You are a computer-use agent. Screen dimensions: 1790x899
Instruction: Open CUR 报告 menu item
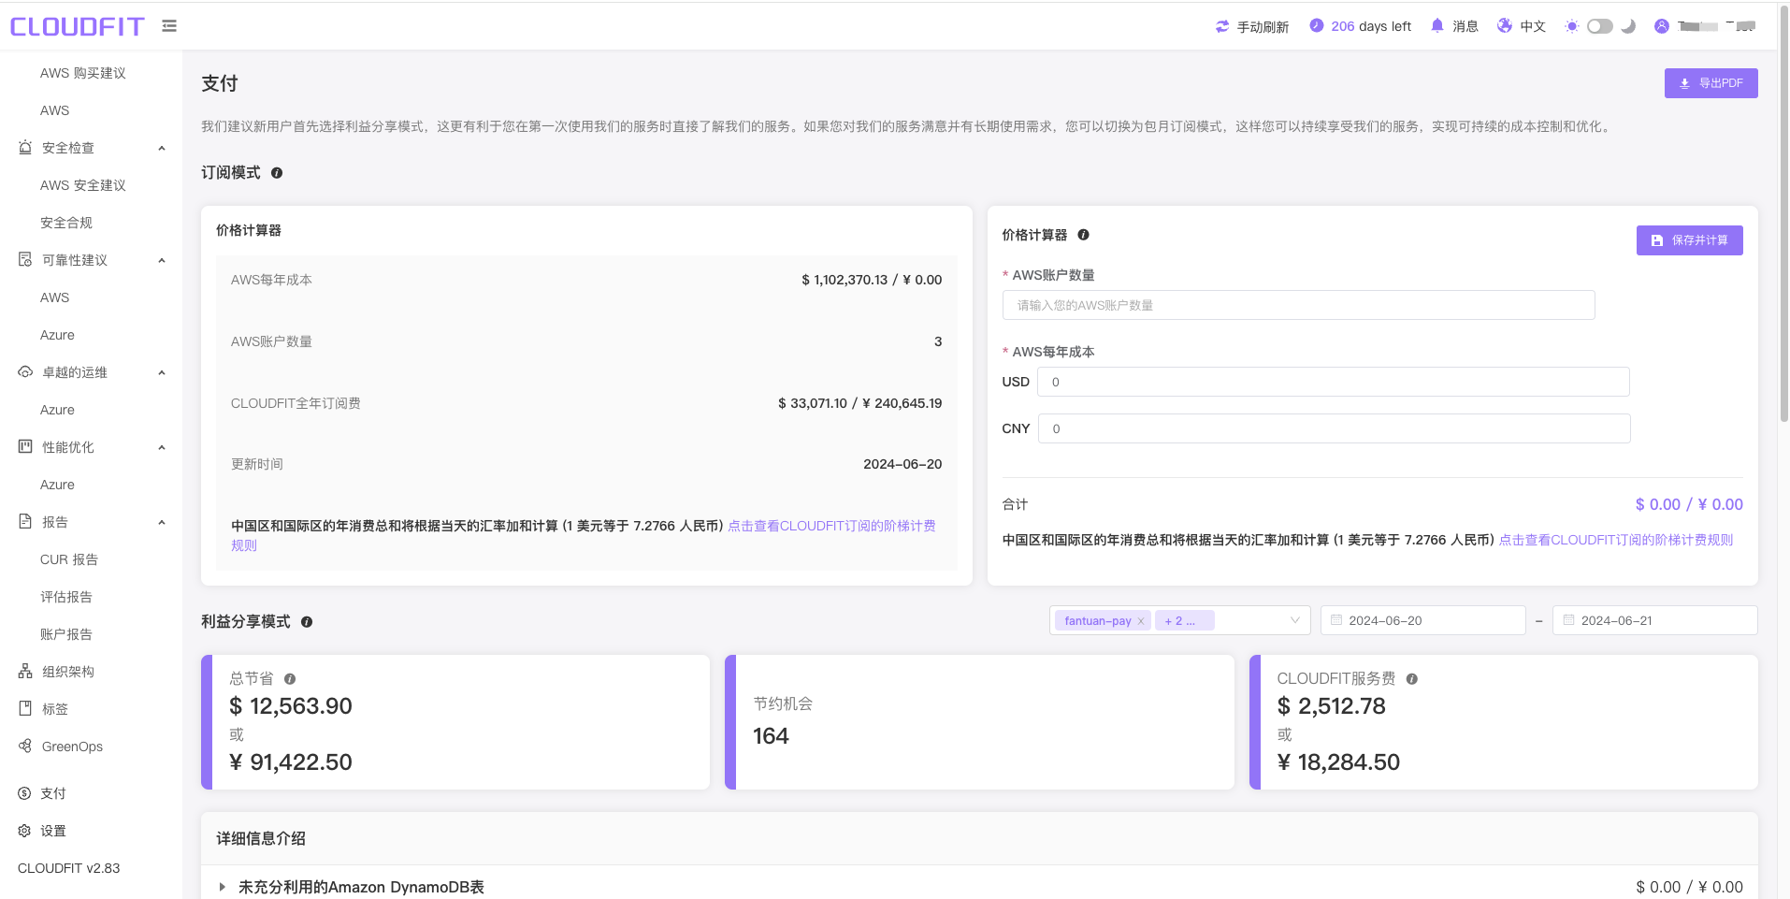coord(69,559)
